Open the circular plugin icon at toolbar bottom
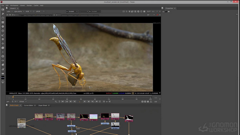240x135 pixels. click(3, 82)
